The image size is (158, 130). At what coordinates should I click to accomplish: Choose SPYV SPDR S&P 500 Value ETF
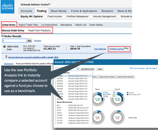(x=74, y=110)
